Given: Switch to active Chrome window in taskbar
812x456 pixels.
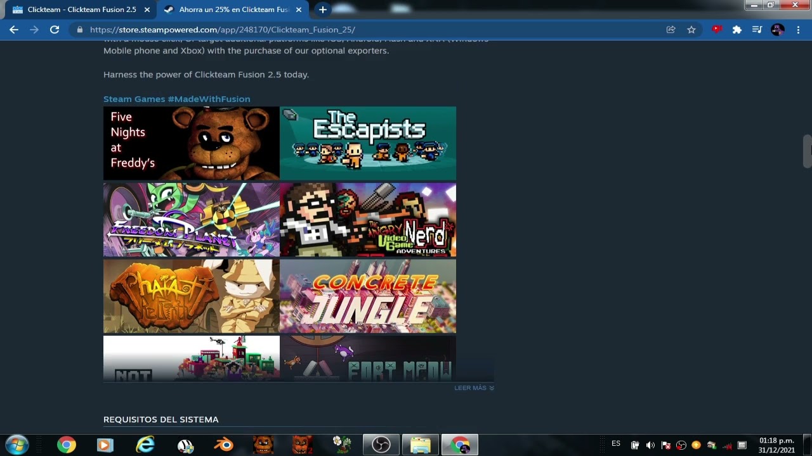Looking at the screenshot, I should click(460, 445).
